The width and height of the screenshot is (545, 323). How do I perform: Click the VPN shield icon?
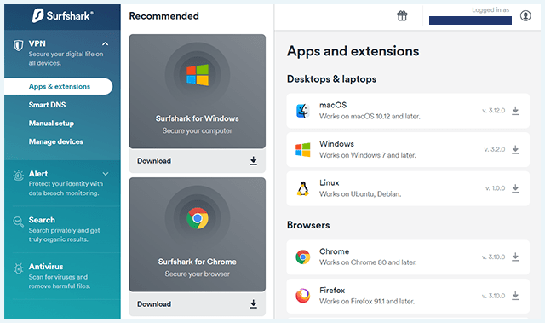[x=18, y=45]
